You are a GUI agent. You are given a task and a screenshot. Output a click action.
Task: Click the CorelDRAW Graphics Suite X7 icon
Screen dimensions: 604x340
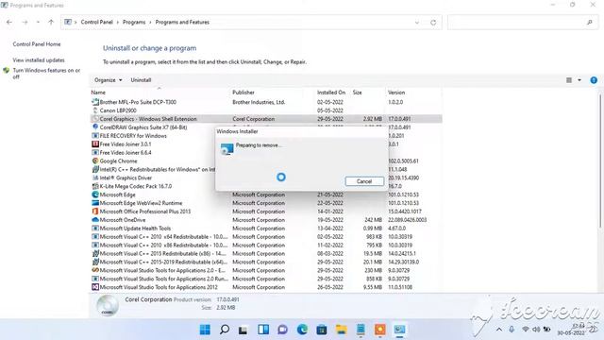[x=95, y=127]
